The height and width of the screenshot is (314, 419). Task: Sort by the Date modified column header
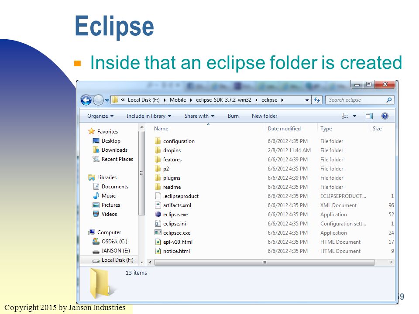pos(284,128)
